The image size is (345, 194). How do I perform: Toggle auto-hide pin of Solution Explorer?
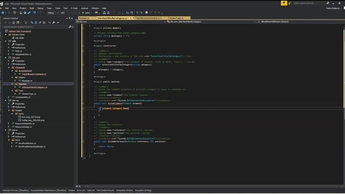70,18
